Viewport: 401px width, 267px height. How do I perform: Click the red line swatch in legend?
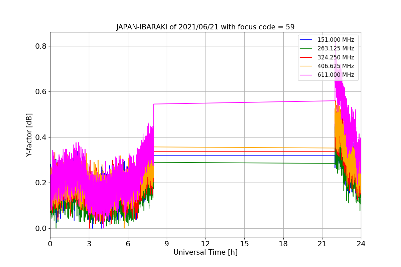[306, 57]
